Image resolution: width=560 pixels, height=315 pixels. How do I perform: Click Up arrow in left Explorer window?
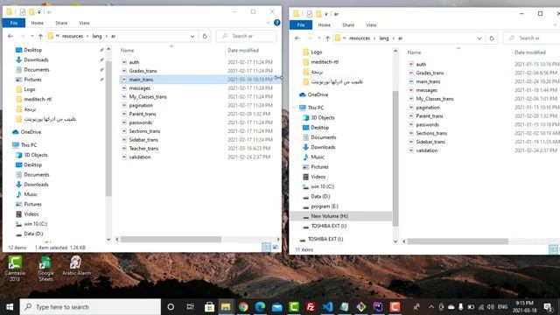coord(40,36)
